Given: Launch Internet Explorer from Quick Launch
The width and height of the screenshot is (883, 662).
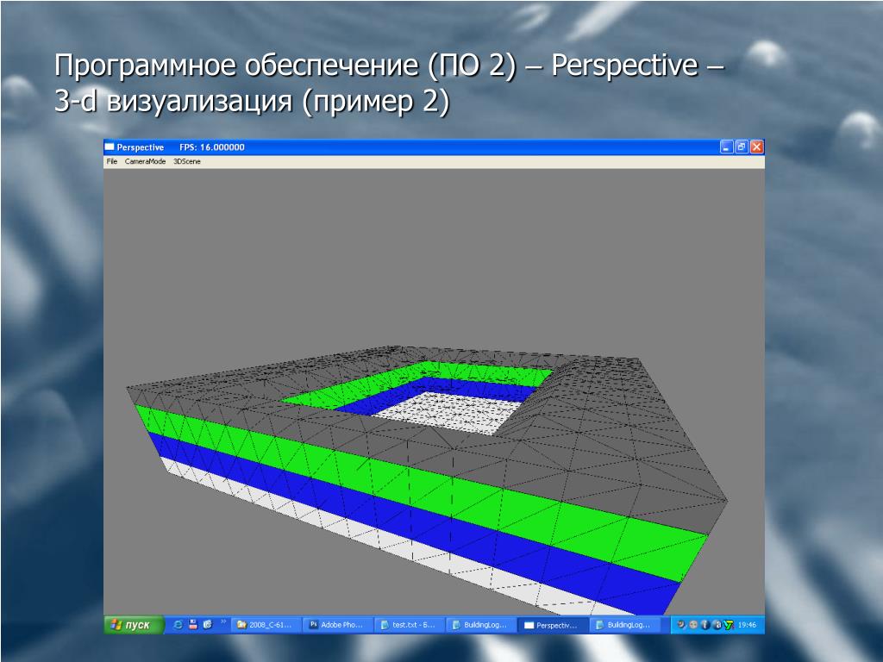Looking at the screenshot, I should tap(178, 625).
